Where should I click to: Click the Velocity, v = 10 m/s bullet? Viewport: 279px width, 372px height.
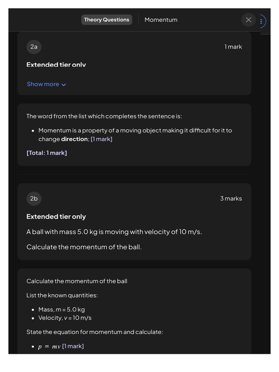point(65,318)
